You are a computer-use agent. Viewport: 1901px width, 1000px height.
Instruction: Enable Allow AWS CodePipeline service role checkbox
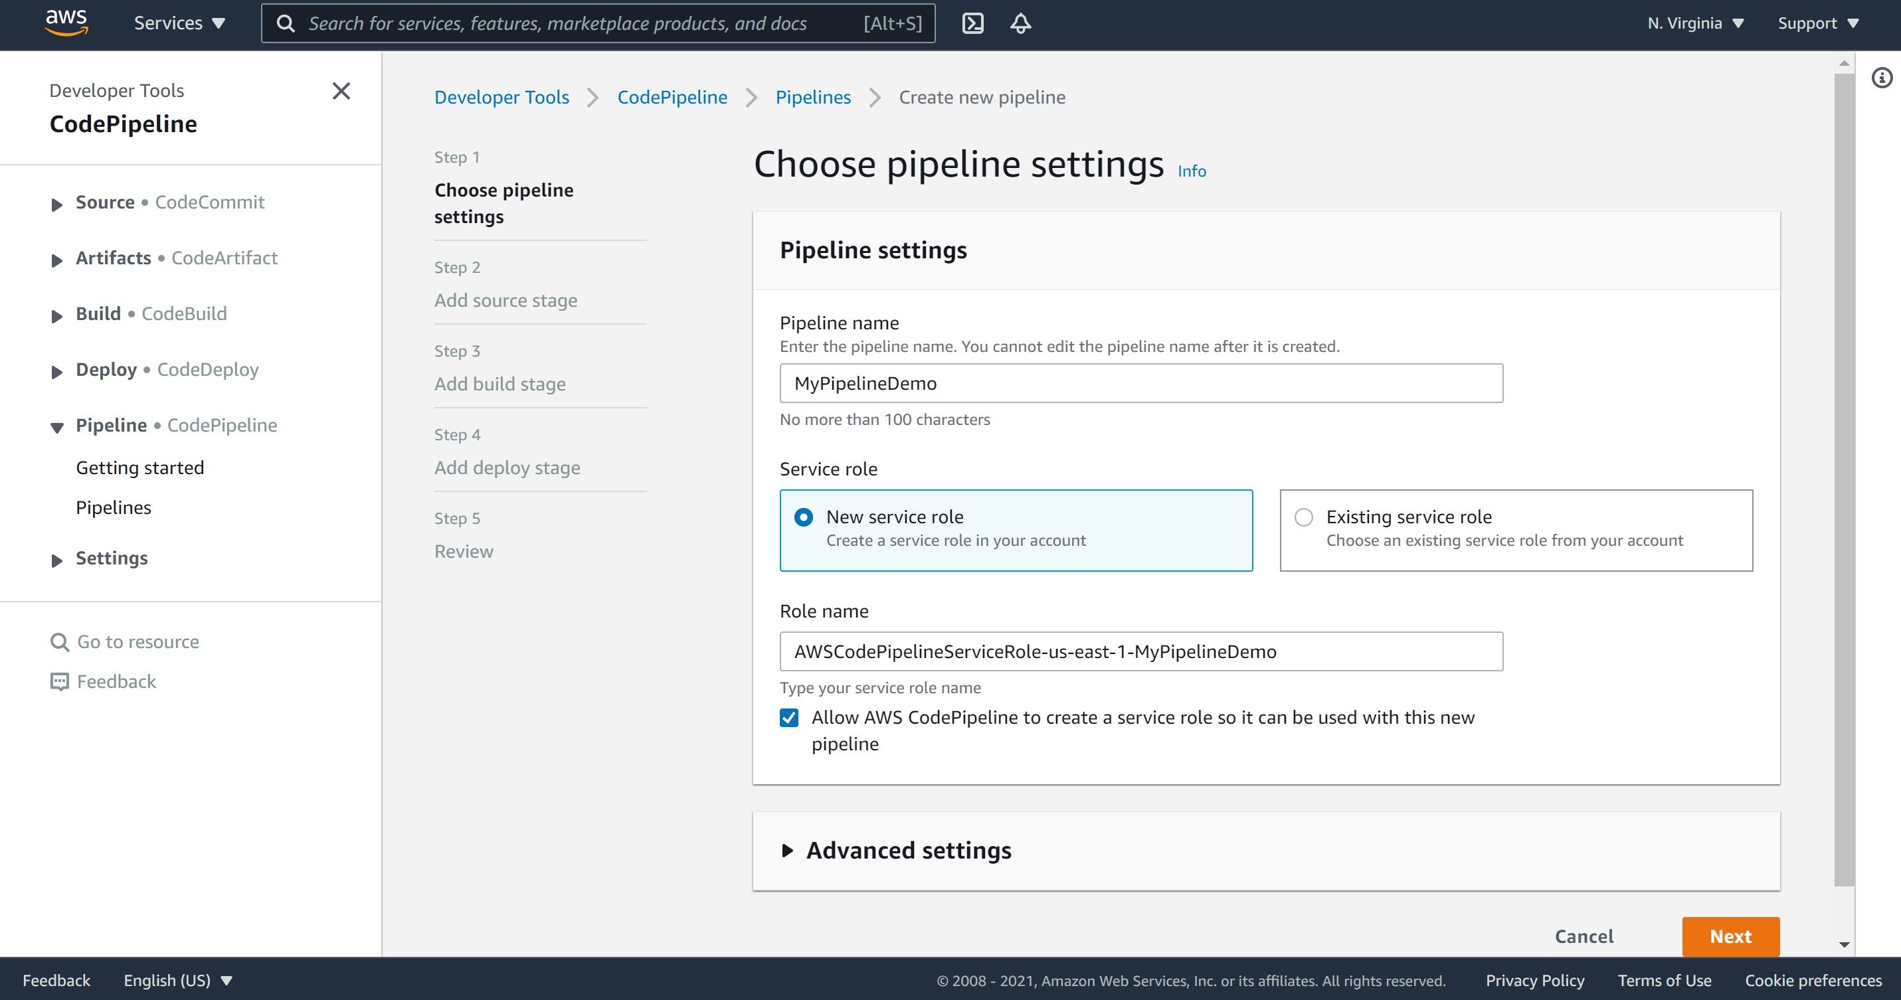click(x=788, y=717)
